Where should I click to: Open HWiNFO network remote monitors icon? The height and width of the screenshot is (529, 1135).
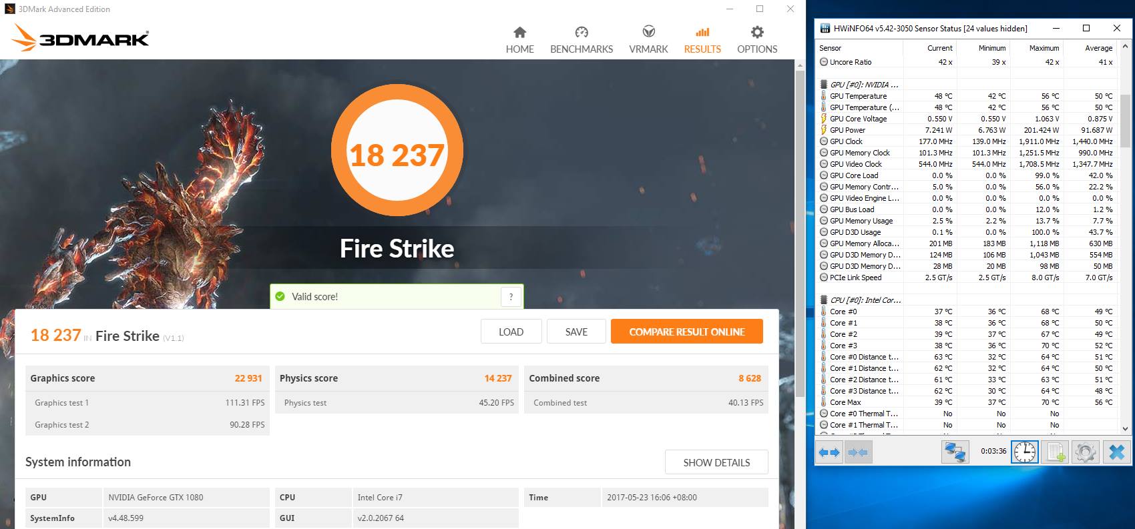pyautogui.click(x=955, y=452)
